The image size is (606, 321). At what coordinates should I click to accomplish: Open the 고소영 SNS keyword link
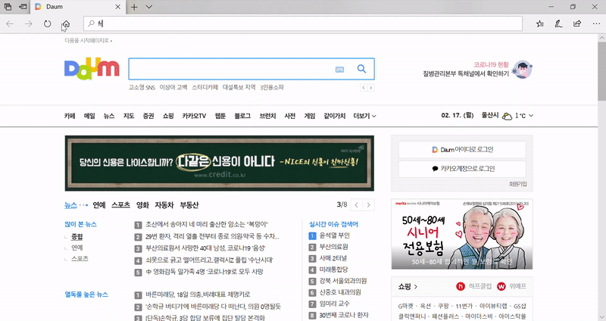(x=142, y=87)
